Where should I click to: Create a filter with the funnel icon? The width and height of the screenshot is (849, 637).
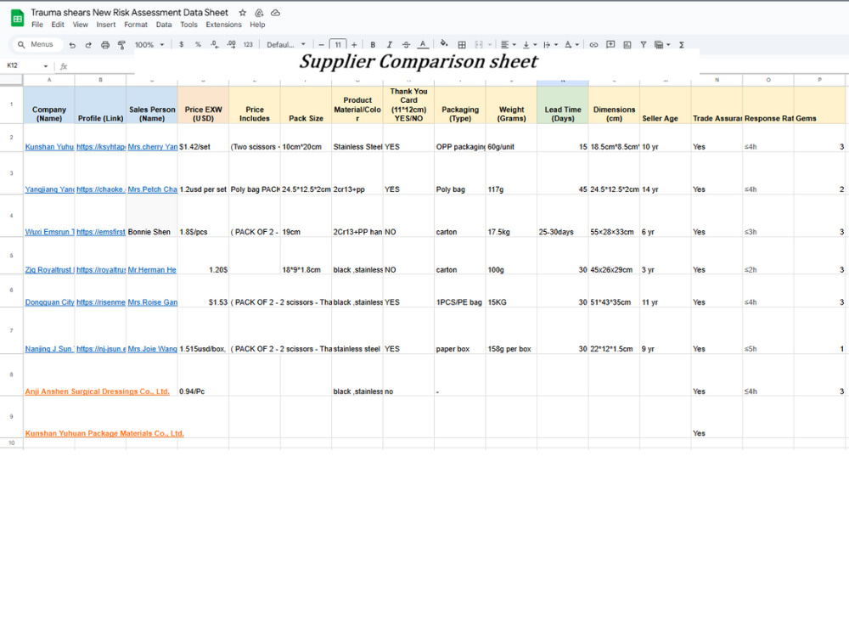click(x=644, y=45)
